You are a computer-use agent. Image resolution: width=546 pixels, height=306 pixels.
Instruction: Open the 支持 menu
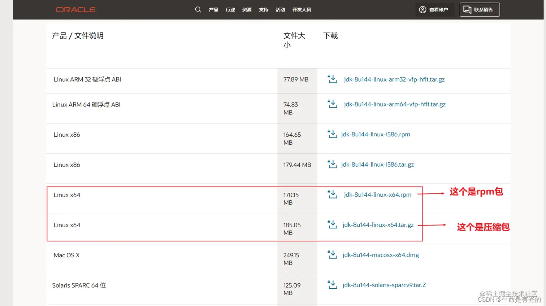click(x=264, y=10)
